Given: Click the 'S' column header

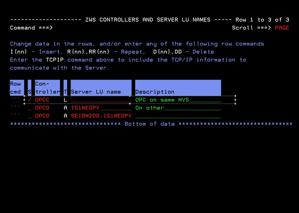Looking at the screenshot, I should [30, 88].
